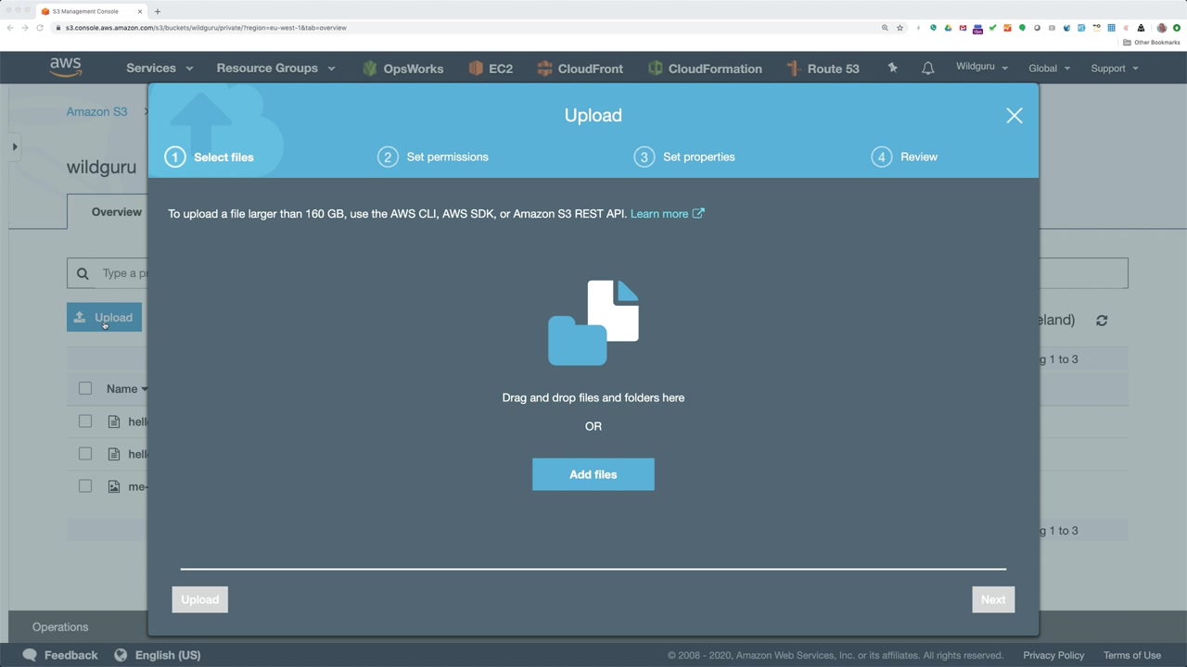1187x667 pixels.
Task: Go to step 2 Set permissions
Action: click(433, 157)
